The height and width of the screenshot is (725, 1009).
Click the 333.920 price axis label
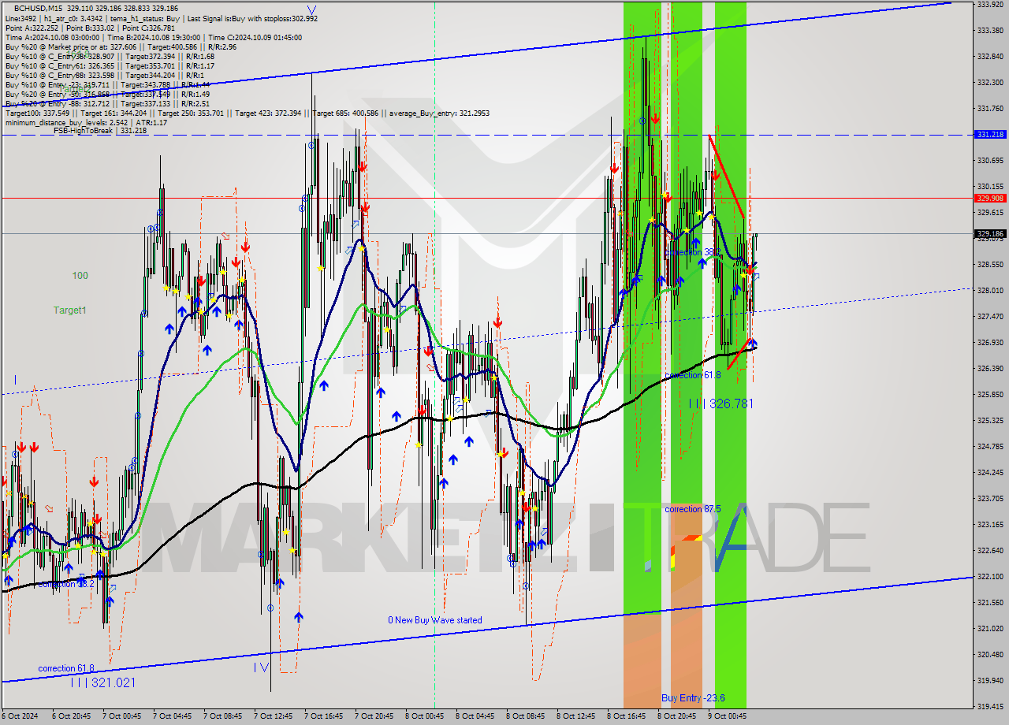pyautogui.click(x=990, y=4)
